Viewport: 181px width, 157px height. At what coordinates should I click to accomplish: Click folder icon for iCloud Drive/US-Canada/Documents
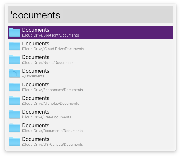click(15, 142)
